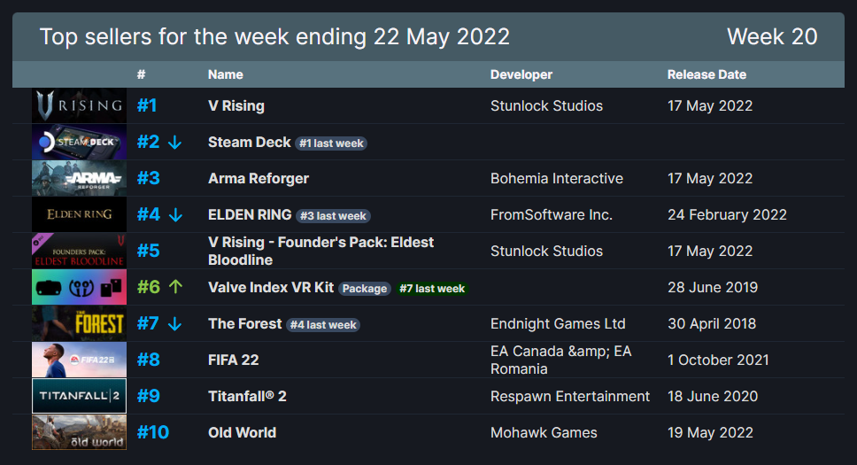Click the Arma Reforger cover image
857x465 pixels.
tap(79, 178)
